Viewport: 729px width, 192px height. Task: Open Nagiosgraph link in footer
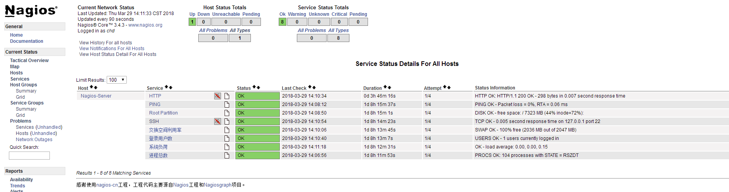pyautogui.click(x=218, y=185)
